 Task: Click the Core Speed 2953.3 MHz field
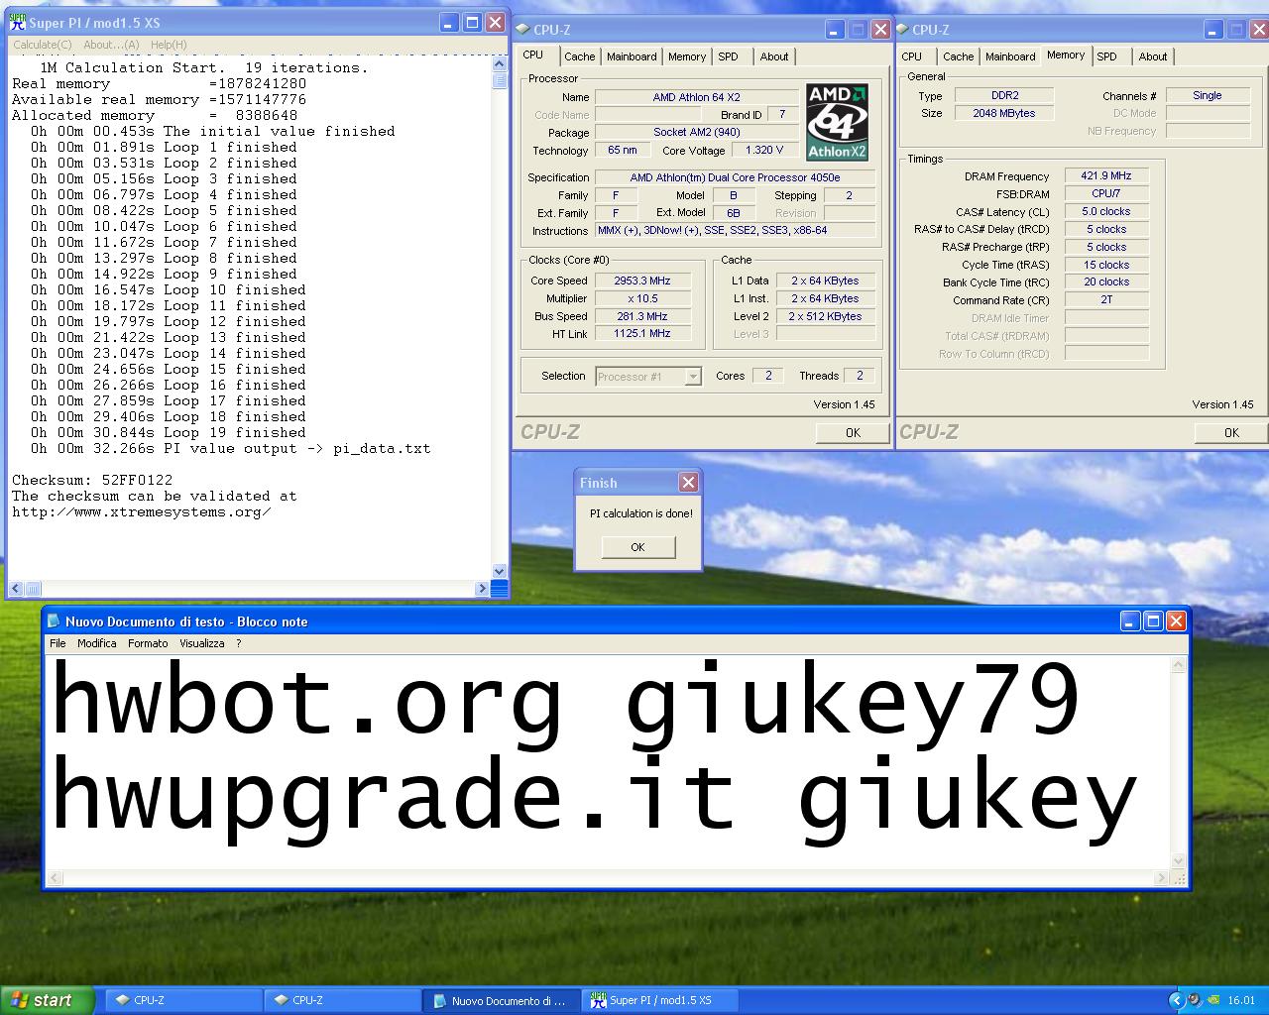point(642,281)
